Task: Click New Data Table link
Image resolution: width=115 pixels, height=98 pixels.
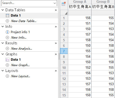Action: tap(24, 21)
